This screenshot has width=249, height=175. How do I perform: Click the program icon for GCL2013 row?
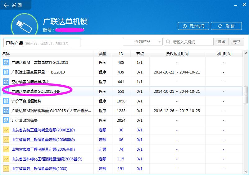(x=6, y=62)
